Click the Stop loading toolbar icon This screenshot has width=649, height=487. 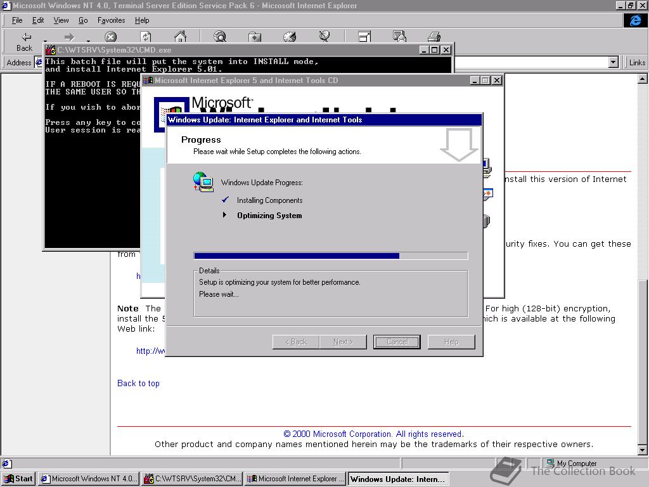click(x=110, y=37)
